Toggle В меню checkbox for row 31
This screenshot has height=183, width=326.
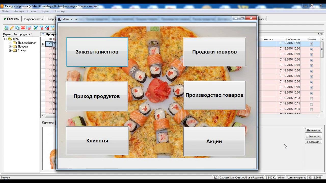(311, 66)
